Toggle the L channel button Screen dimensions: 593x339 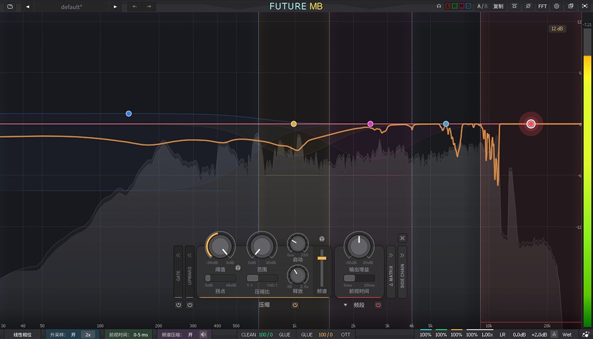(448, 6)
